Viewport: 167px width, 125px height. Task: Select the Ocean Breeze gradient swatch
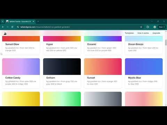144,39
